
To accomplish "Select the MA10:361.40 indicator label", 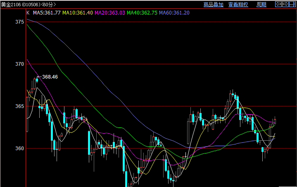I will click(78, 13).
